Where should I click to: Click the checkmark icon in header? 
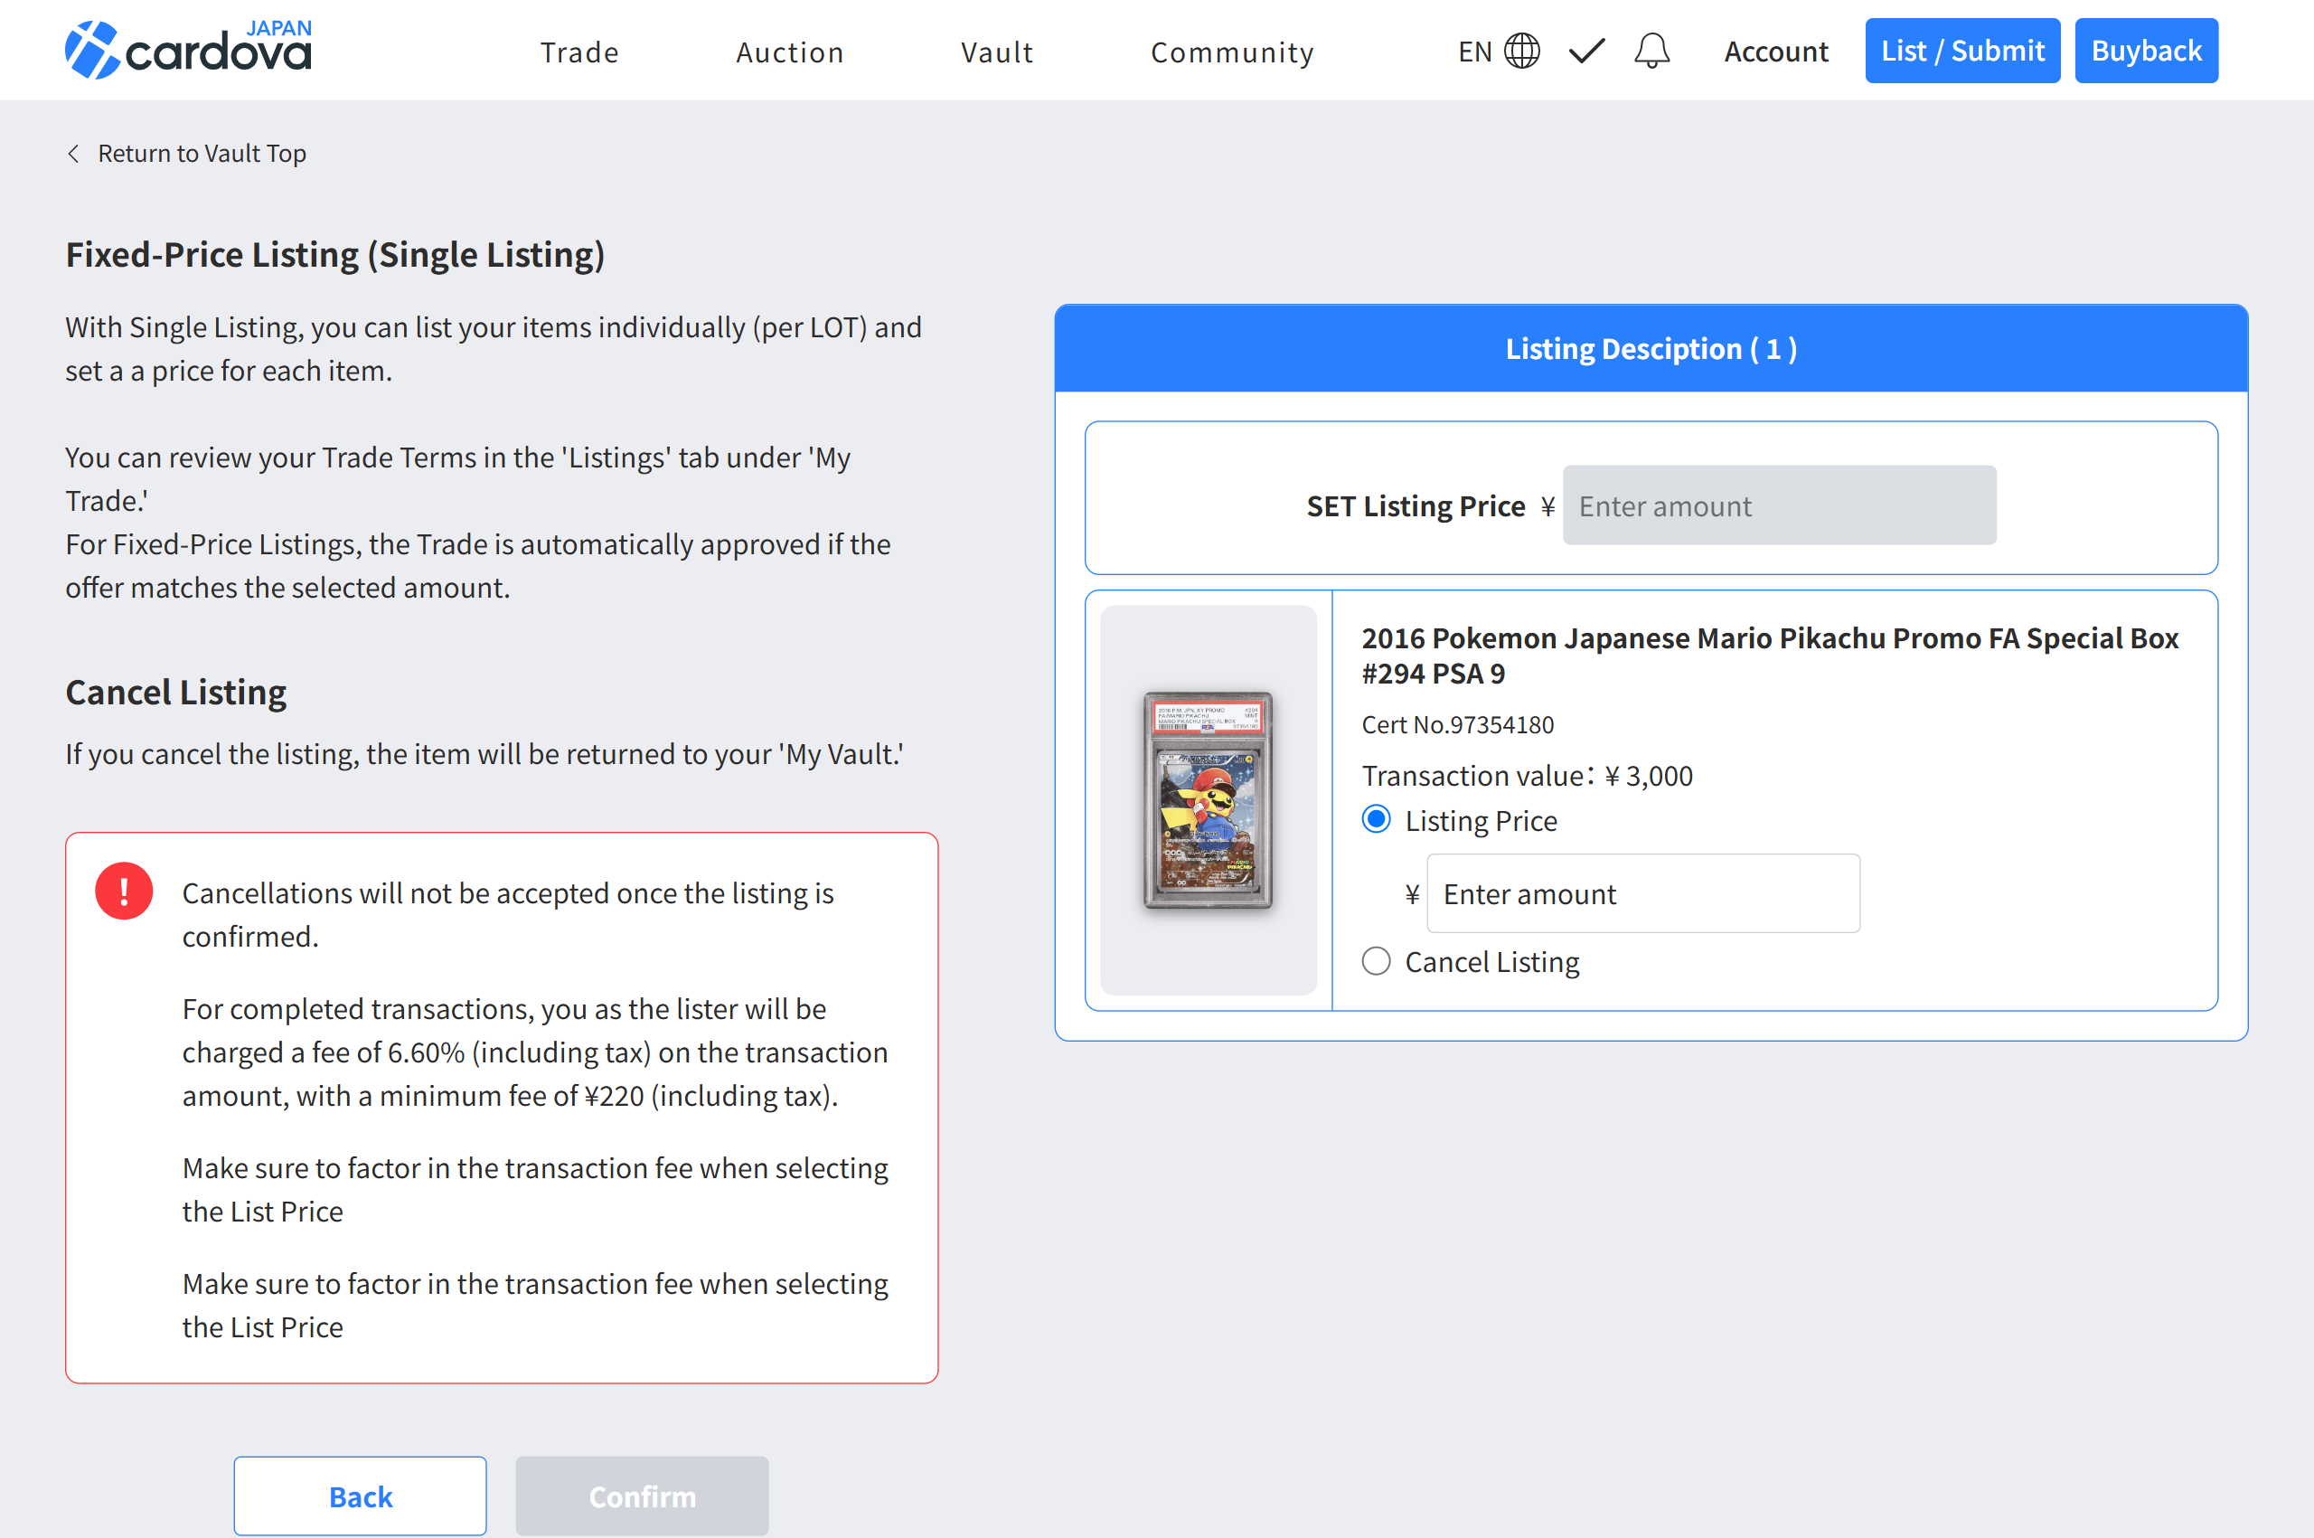pos(1585,51)
